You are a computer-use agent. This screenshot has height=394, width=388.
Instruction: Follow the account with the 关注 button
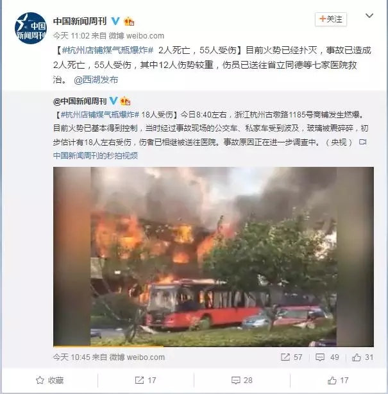click(x=331, y=19)
